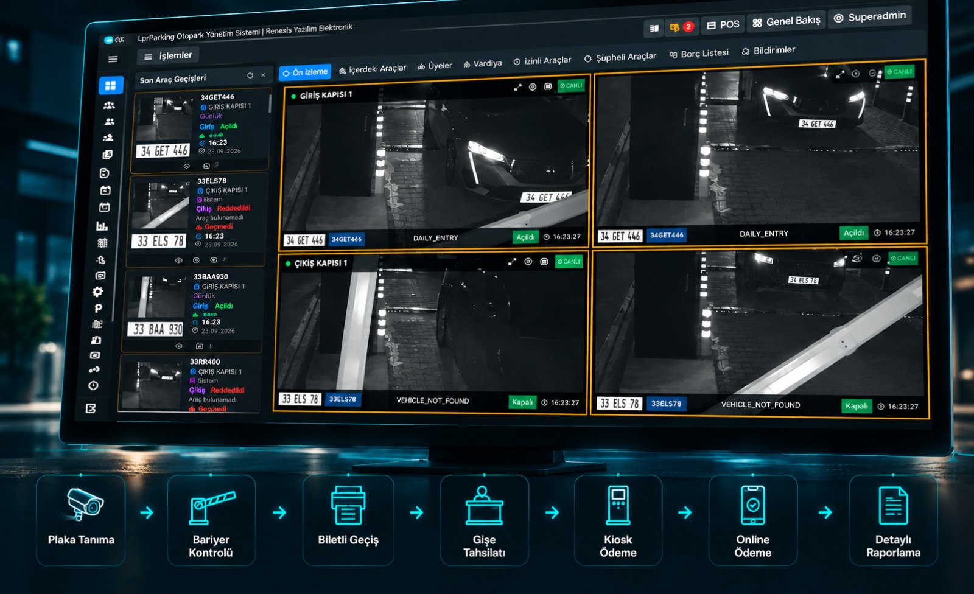Toggle eye icon on the 33BAA930 card
The image size is (974, 594).
tap(179, 346)
